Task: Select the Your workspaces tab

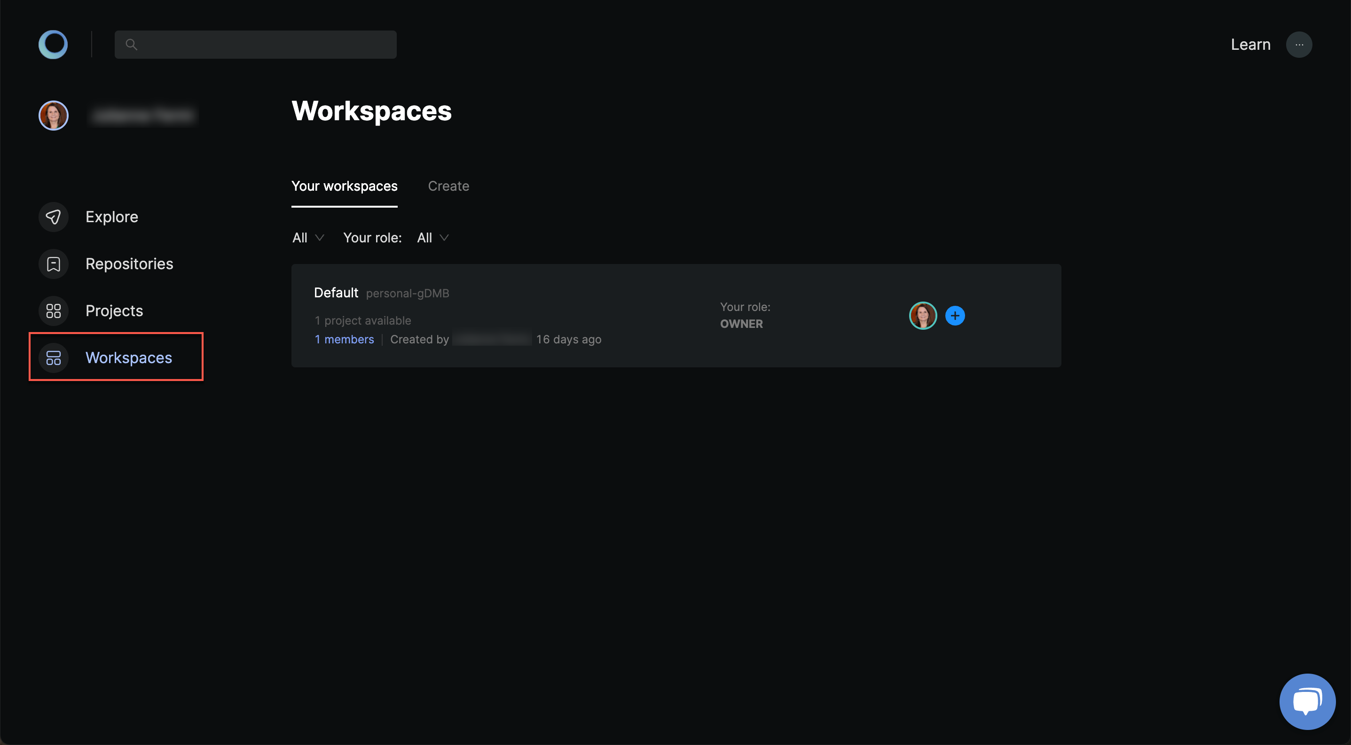Action: (x=344, y=186)
